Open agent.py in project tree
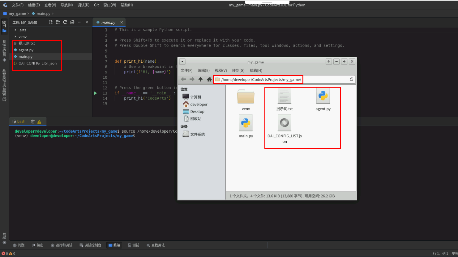Viewport: 458px width, 257px height. (x=26, y=50)
